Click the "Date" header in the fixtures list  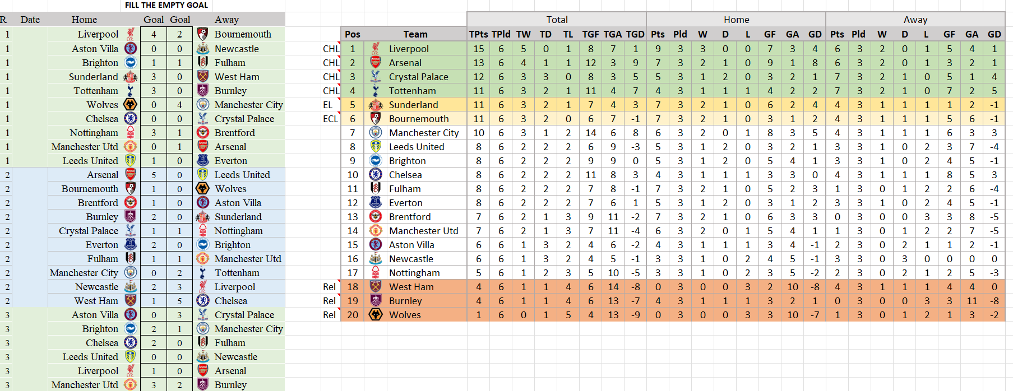click(x=30, y=20)
